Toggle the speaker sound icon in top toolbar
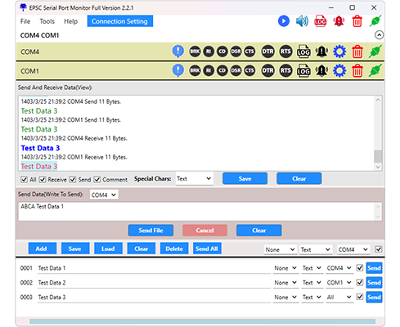Viewport: 400px width, 327px height. tap(302, 21)
